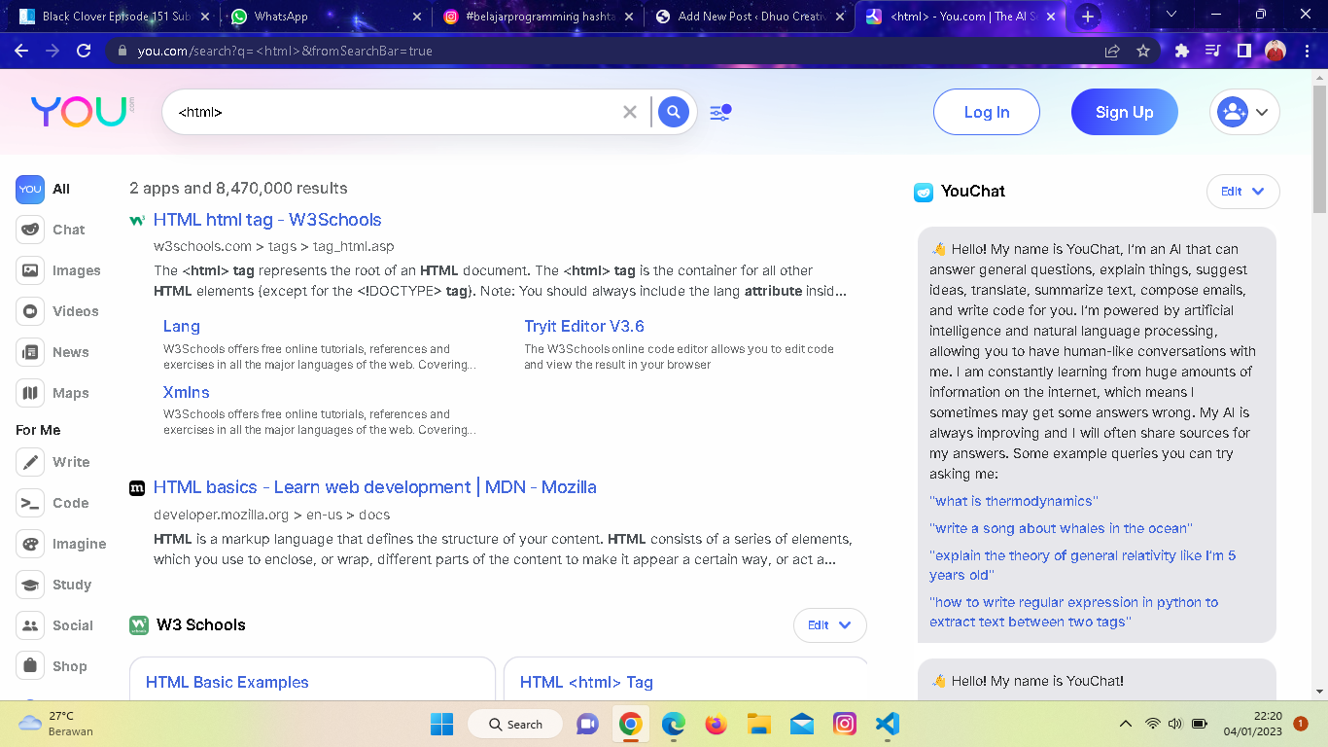Viewport: 1328px width, 747px height.
Task: Open the Code app from sidebar
Action: pyautogui.click(x=30, y=503)
